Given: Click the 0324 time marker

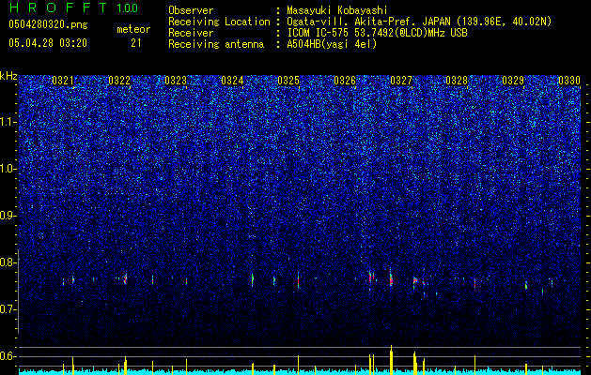Looking at the screenshot, I should pos(232,81).
